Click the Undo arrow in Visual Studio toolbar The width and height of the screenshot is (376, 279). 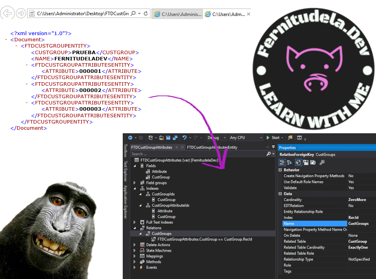click(185, 138)
